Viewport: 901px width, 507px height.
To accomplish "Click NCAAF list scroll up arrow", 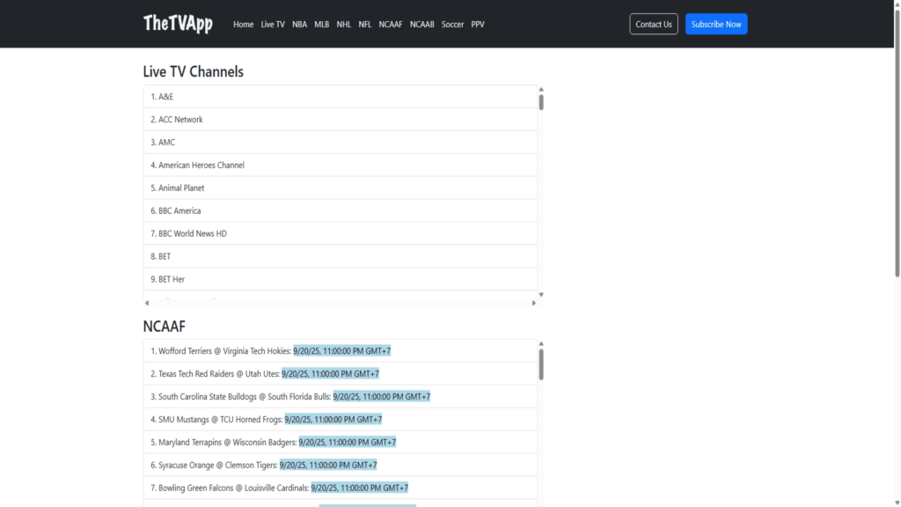I will (541, 344).
